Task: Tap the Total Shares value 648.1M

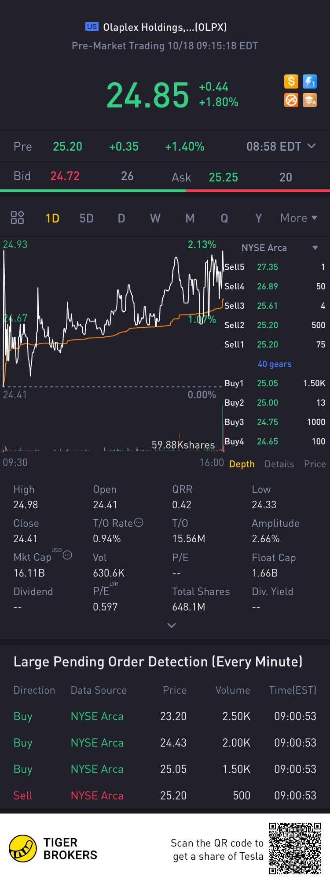Action: (189, 607)
